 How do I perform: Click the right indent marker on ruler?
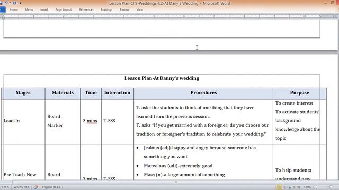coord(320,16)
